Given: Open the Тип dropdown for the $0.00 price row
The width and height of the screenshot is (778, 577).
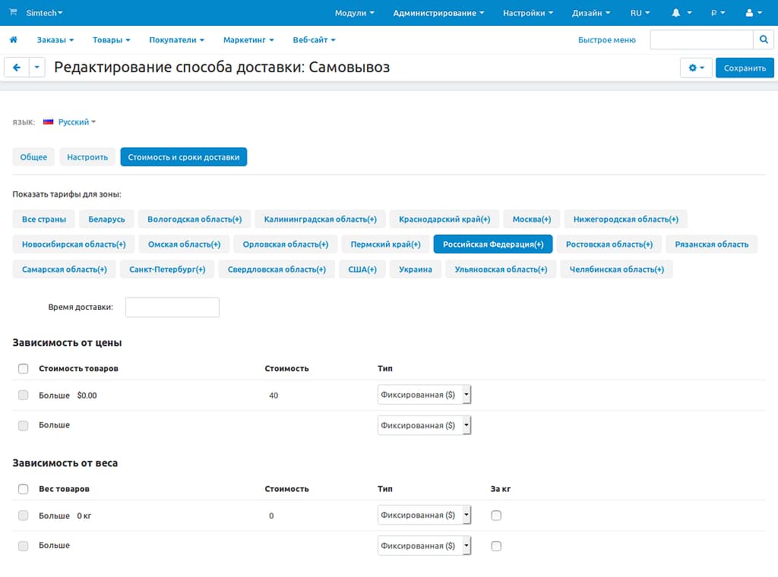Looking at the screenshot, I should point(424,395).
